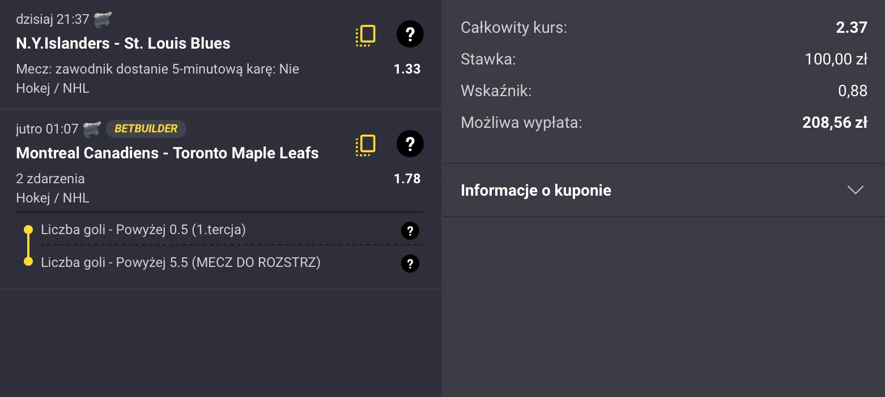Select the Liczba goli Powyżej 5.5 leg

pos(180,262)
